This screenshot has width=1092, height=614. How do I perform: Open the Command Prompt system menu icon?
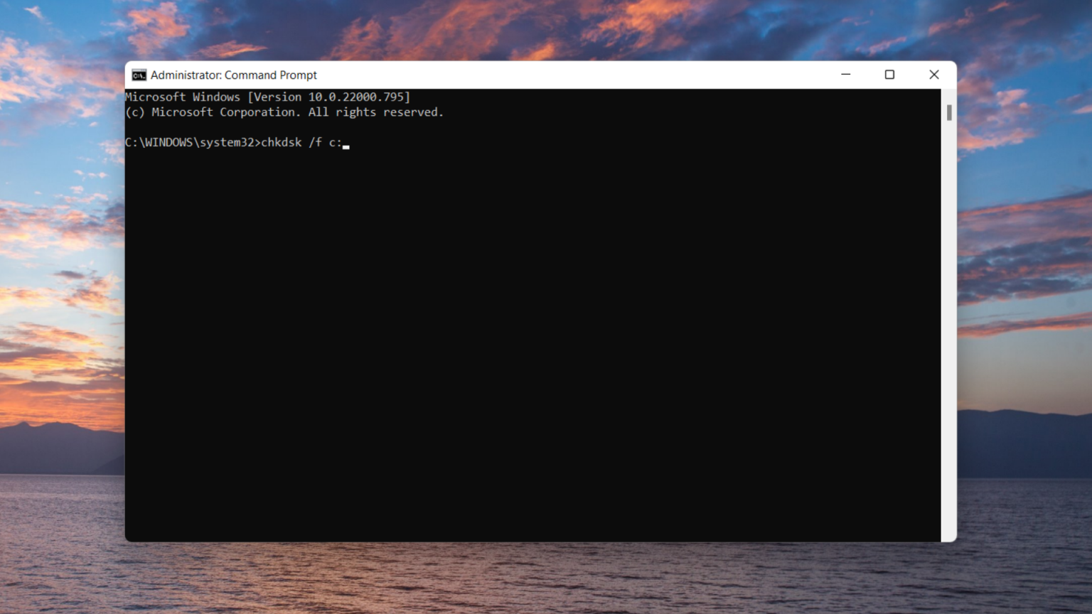coord(139,75)
